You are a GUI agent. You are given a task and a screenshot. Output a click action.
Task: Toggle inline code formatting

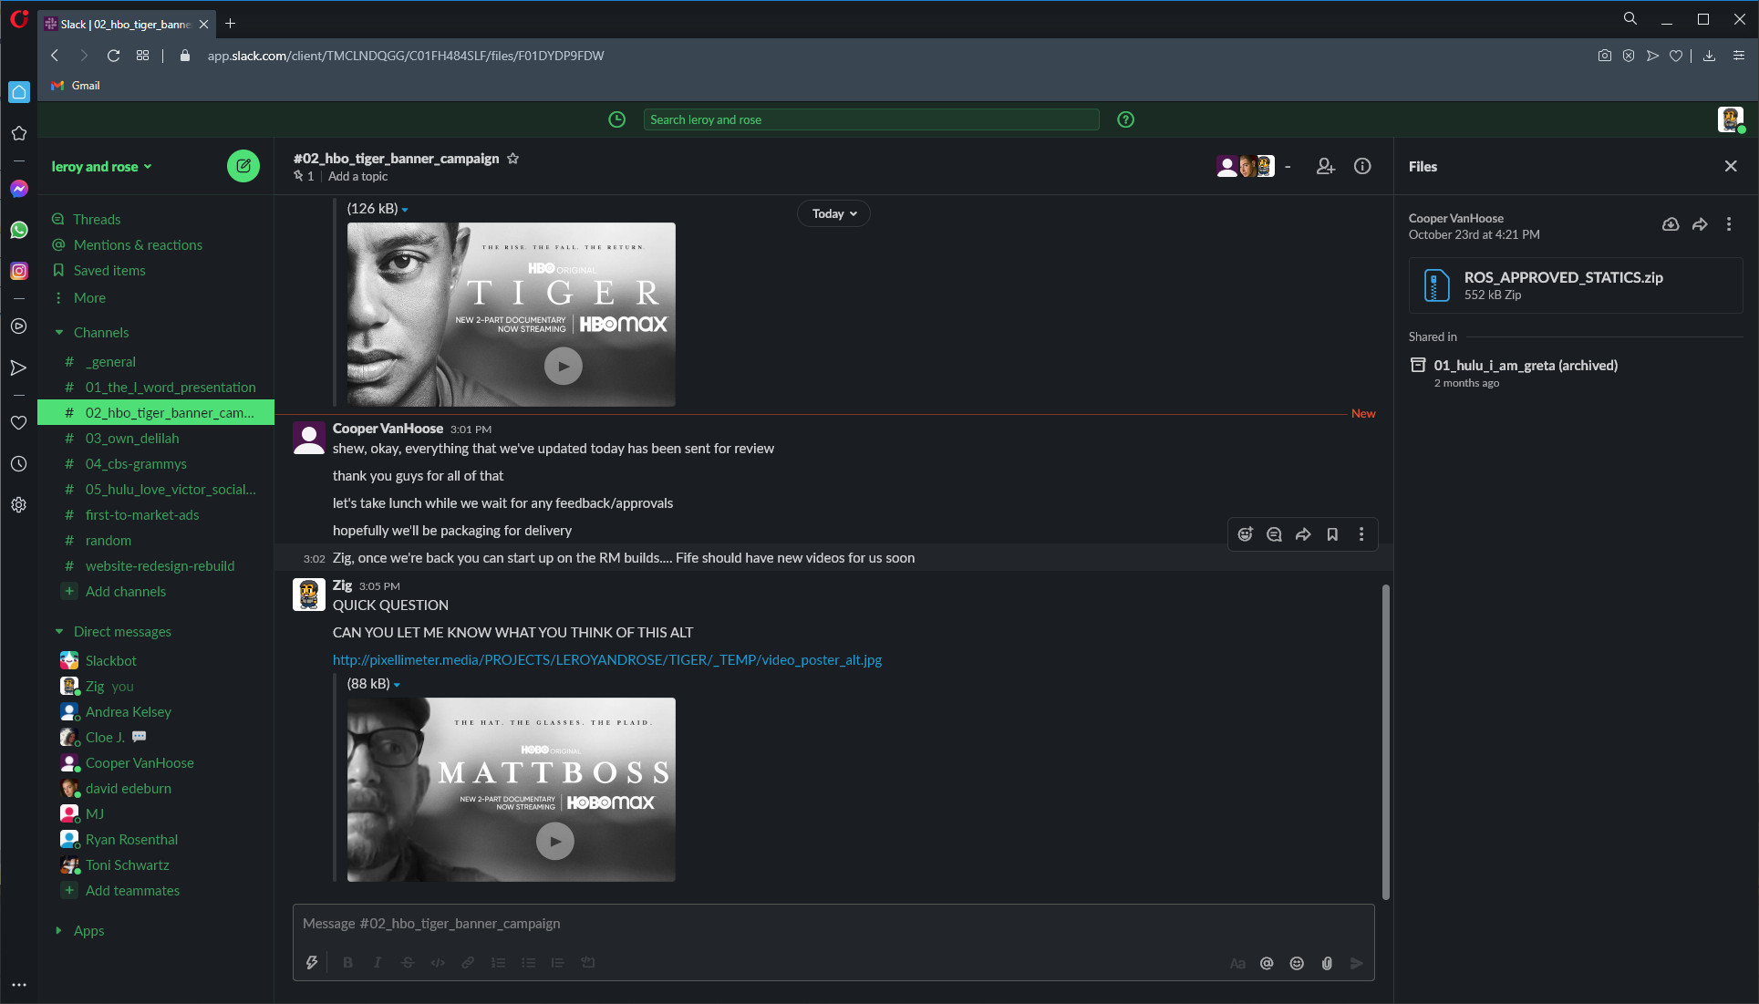coord(438,963)
